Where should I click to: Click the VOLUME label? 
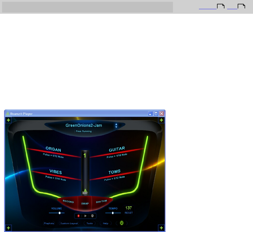coord(56,209)
